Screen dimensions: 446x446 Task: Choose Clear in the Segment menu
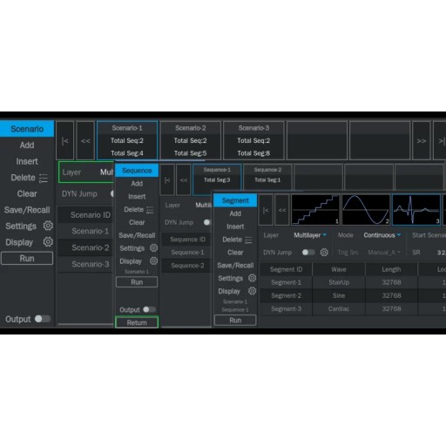235,253
